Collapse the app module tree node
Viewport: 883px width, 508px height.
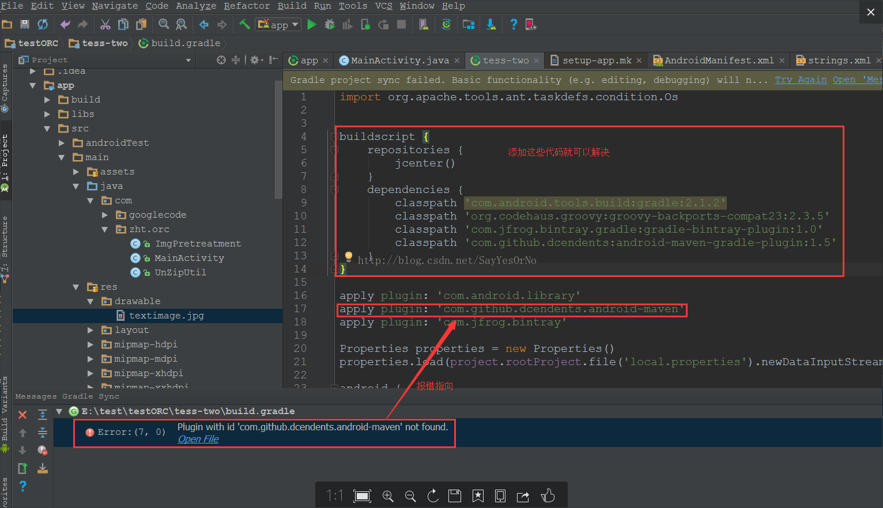click(33, 85)
